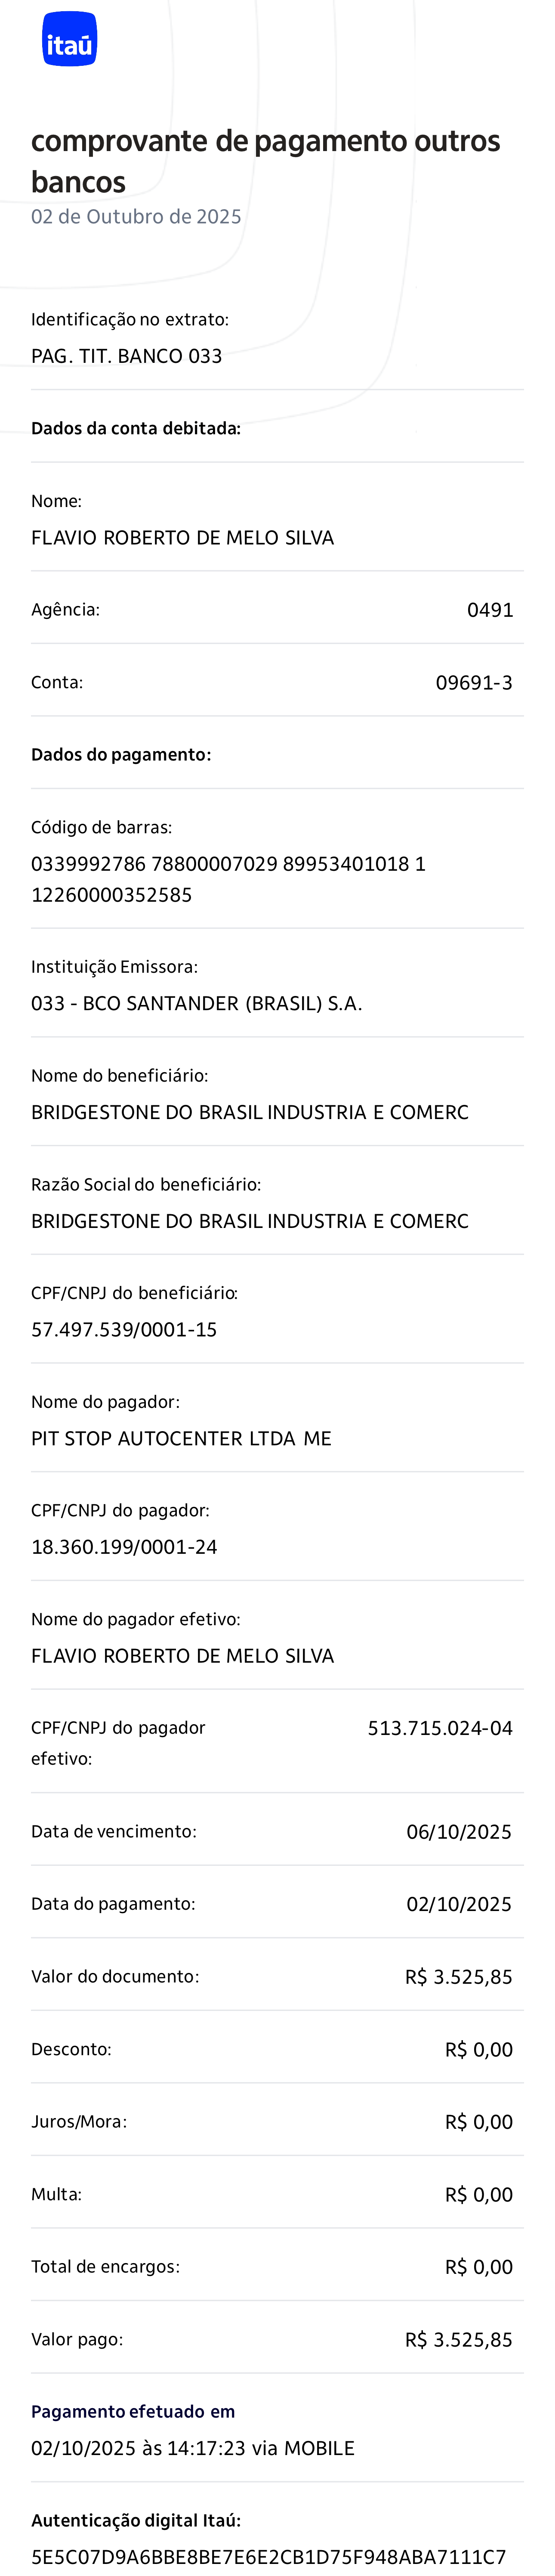Select the effective payer CPF 513.715.024-04

[x=440, y=1728]
